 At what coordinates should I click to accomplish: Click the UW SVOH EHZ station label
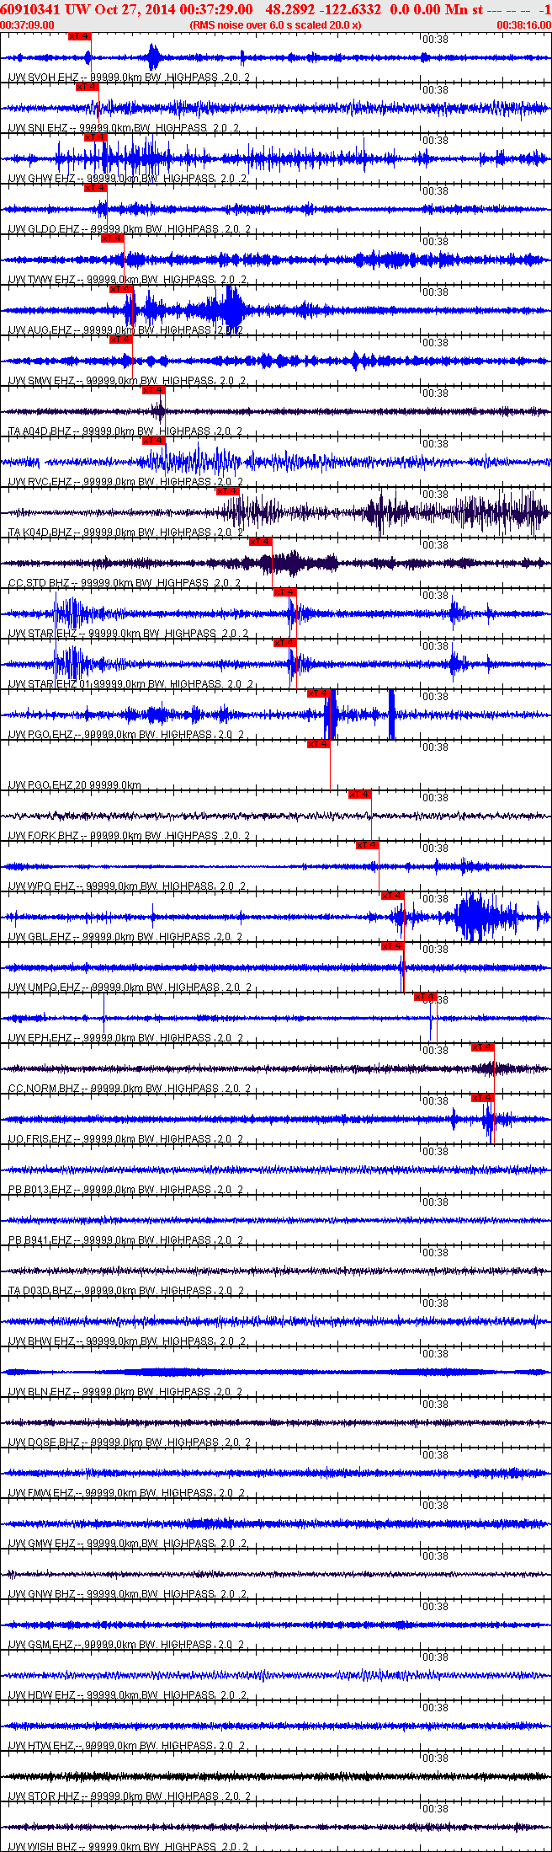click(x=129, y=78)
